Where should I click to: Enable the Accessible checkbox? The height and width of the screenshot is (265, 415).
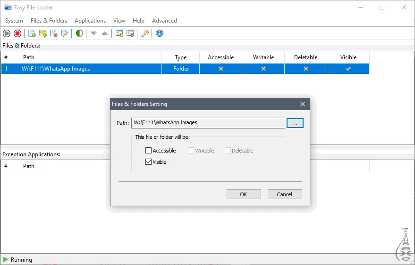[148, 151]
